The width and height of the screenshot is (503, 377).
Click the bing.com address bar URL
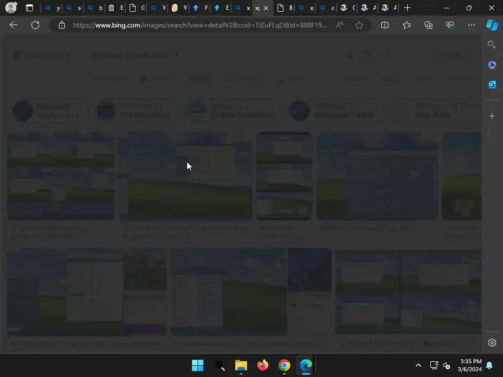(200, 25)
